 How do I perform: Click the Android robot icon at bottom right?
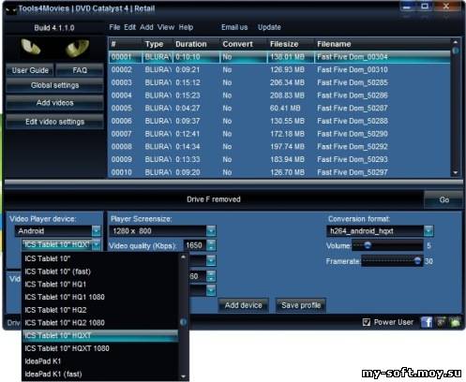click(455, 322)
